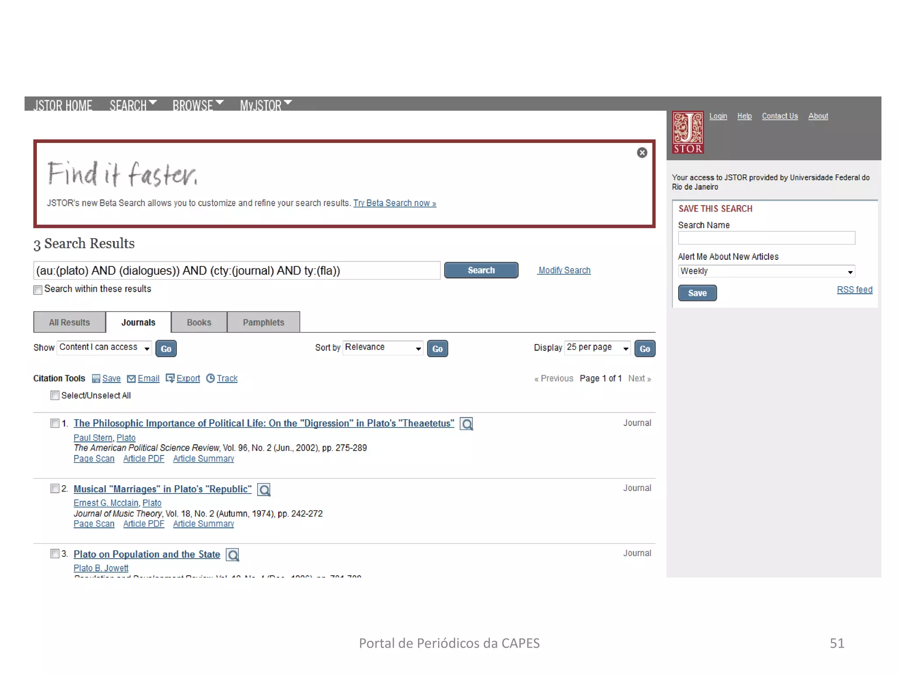Open quick view magnifier for Plato on Population
Screen dimensions: 899x674
pyautogui.click(x=233, y=555)
